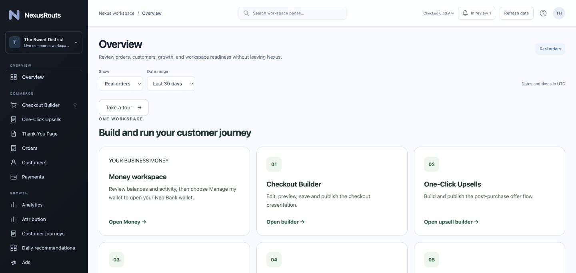Image resolution: width=576 pixels, height=273 pixels.
Task: Click the Overview breadcrumb item
Action: click(x=152, y=13)
